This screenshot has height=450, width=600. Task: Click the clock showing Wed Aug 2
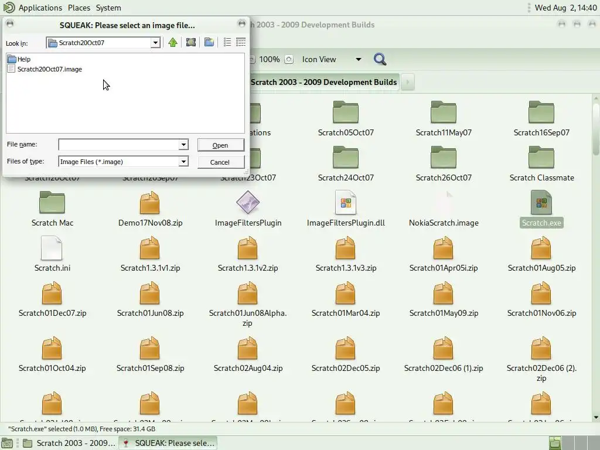pos(565,8)
